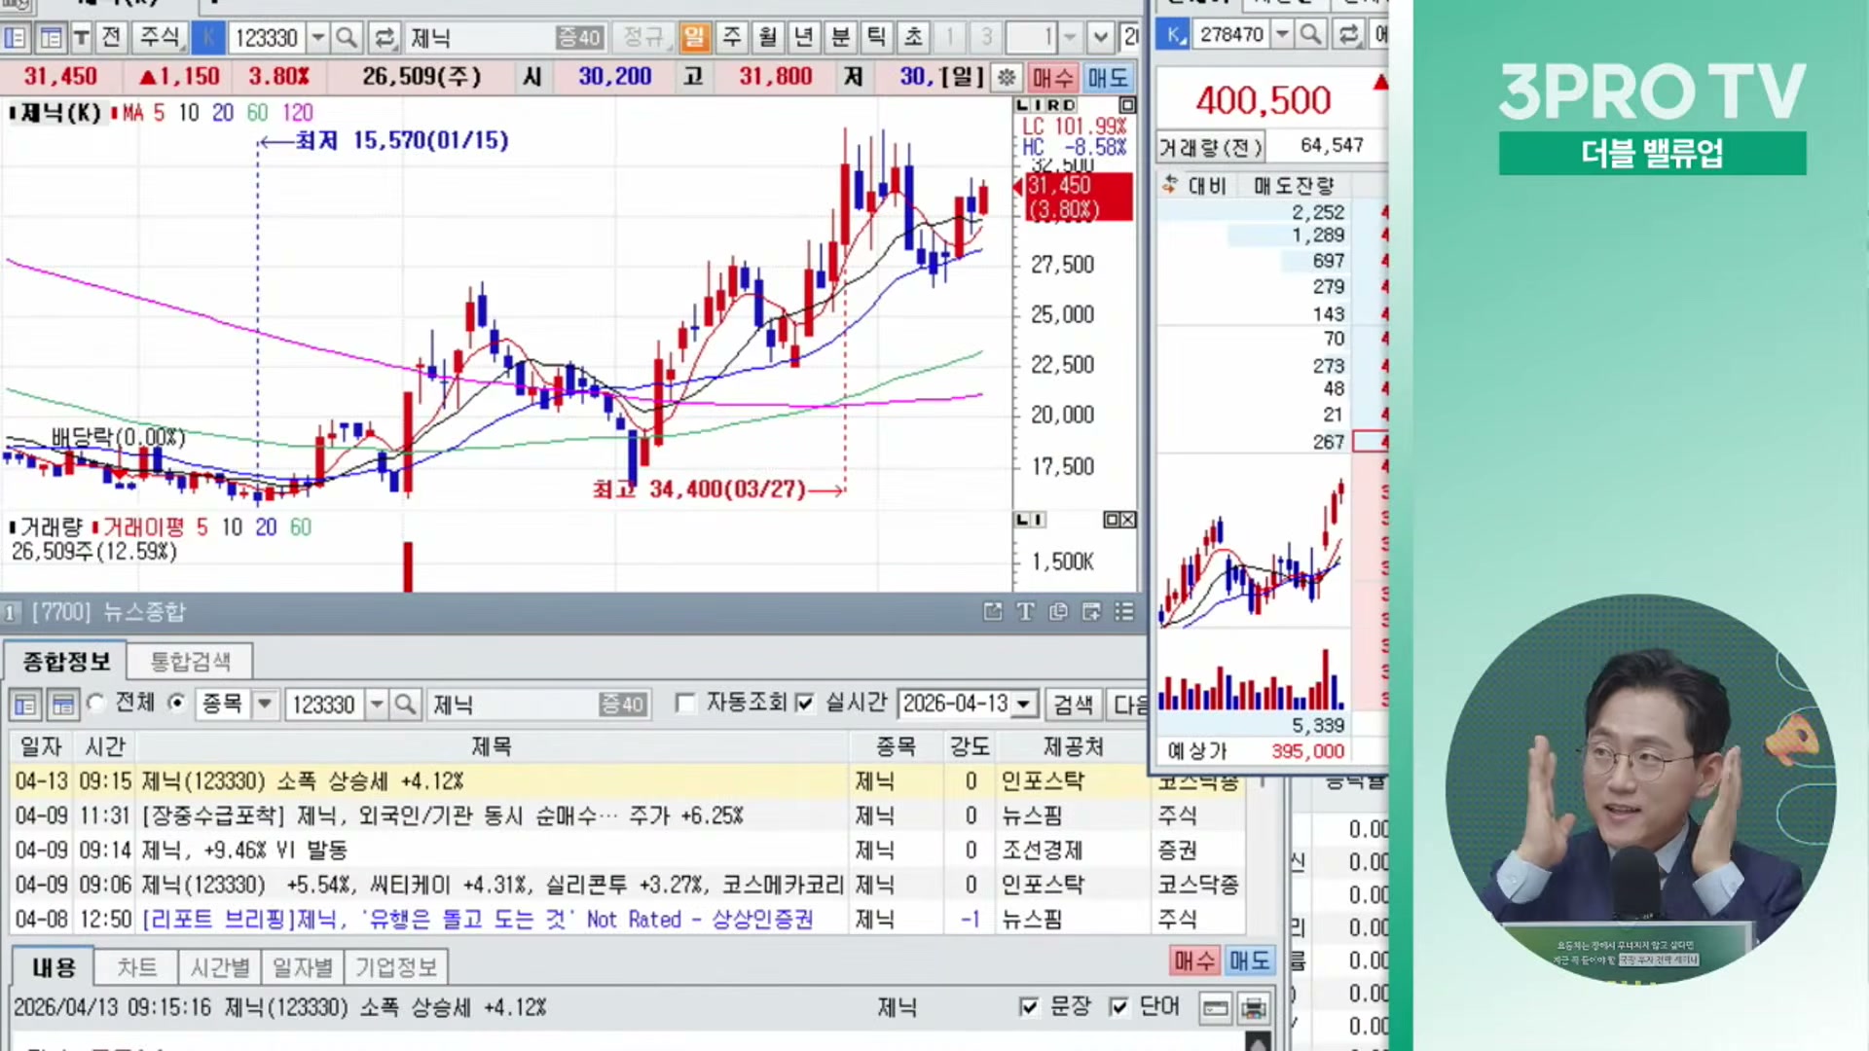Open the 기업정보 tab
The image size is (1869, 1051).
point(395,967)
